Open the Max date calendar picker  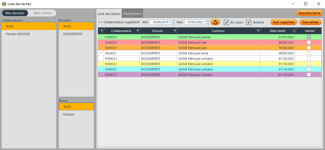click(206, 22)
